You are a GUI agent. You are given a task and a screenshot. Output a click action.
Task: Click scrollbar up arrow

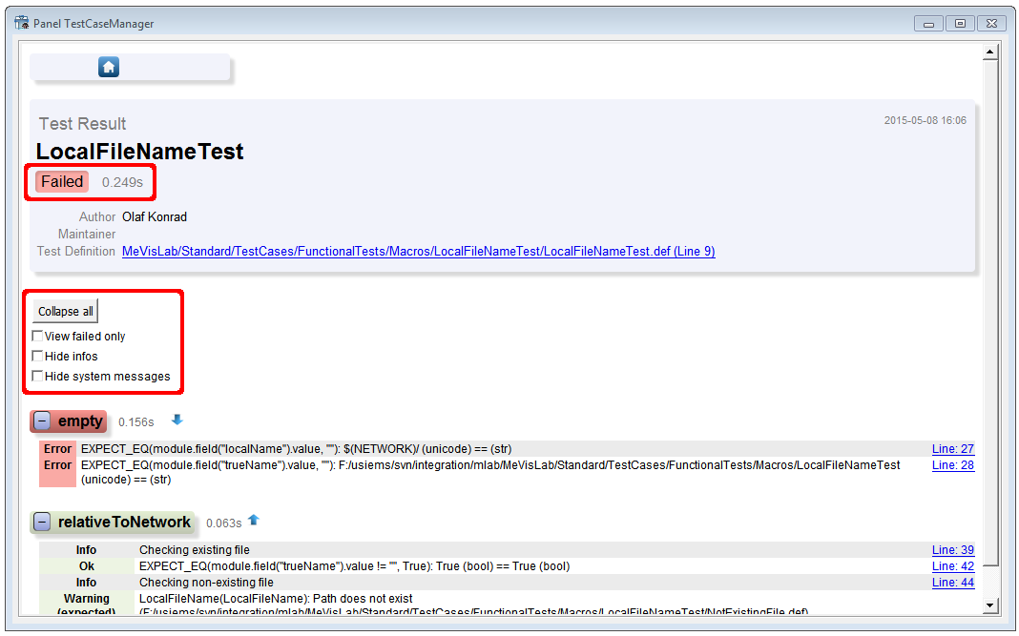point(990,51)
